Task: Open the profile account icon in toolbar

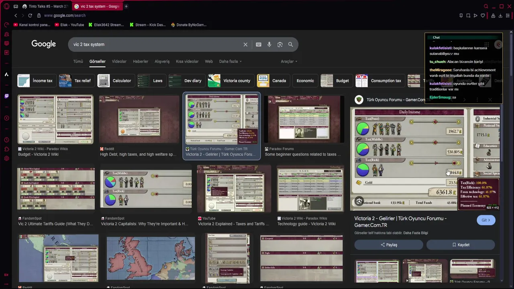Action: tap(493, 16)
